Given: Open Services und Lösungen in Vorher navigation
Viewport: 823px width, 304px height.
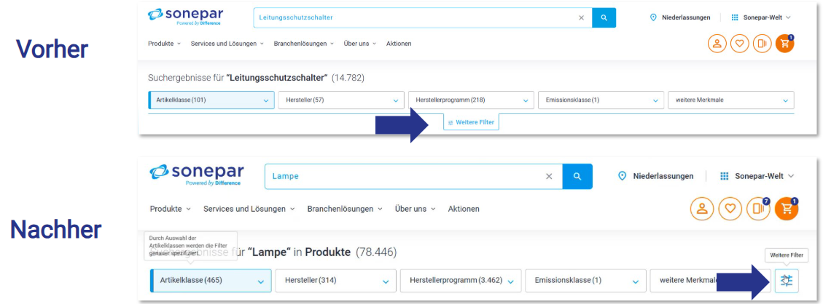Looking at the screenshot, I should (x=227, y=44).
